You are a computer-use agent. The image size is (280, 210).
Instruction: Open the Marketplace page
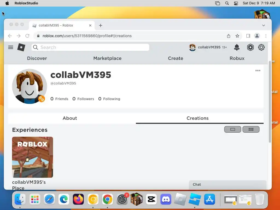tap(107, 58)
